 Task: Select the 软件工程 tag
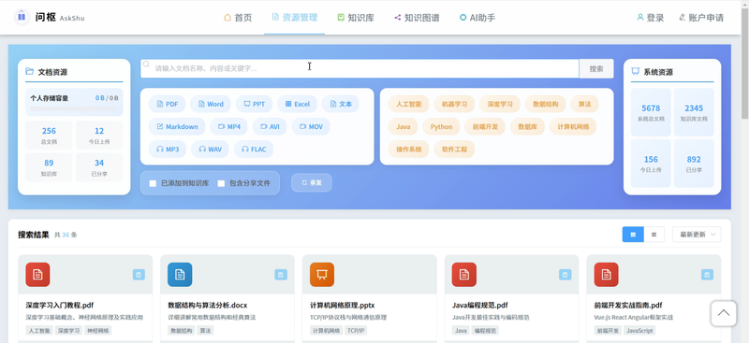pyautogui.click(x=454, y=149)
